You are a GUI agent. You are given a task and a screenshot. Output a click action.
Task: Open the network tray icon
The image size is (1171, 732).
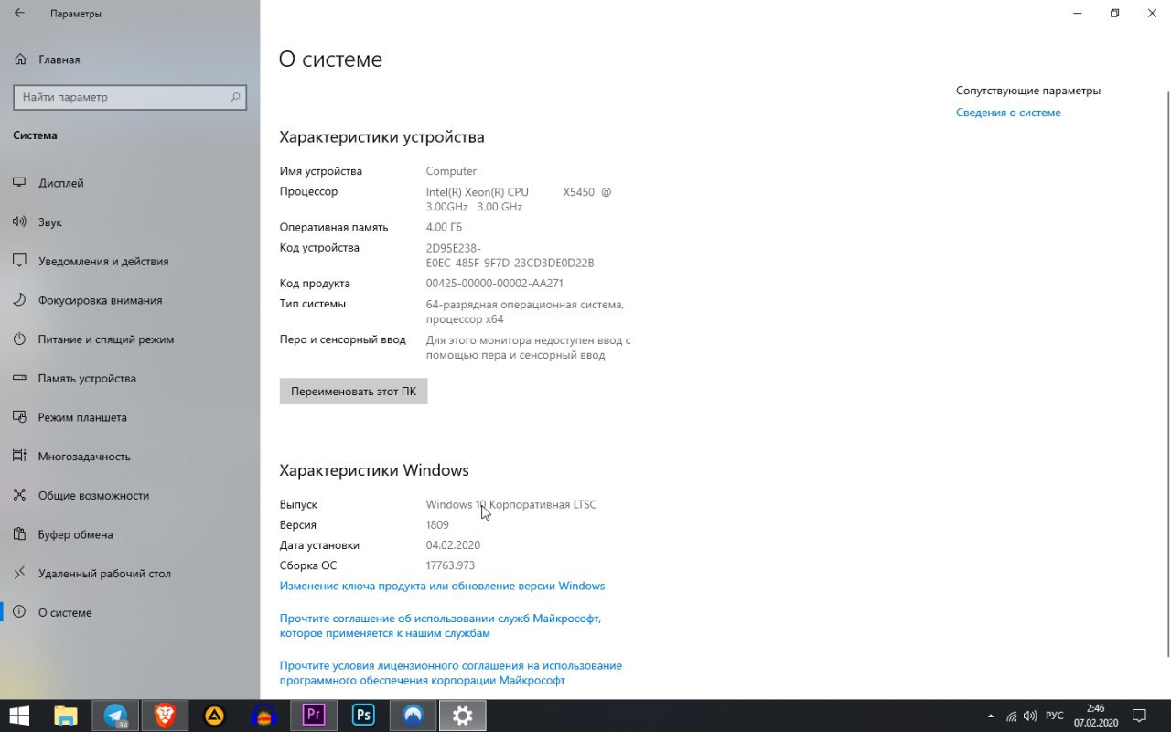pyautogui.click(x=1011, y=716)
